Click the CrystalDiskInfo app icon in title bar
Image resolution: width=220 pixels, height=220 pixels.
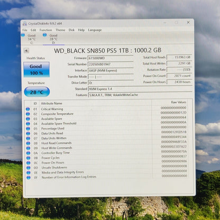(25, 23)
